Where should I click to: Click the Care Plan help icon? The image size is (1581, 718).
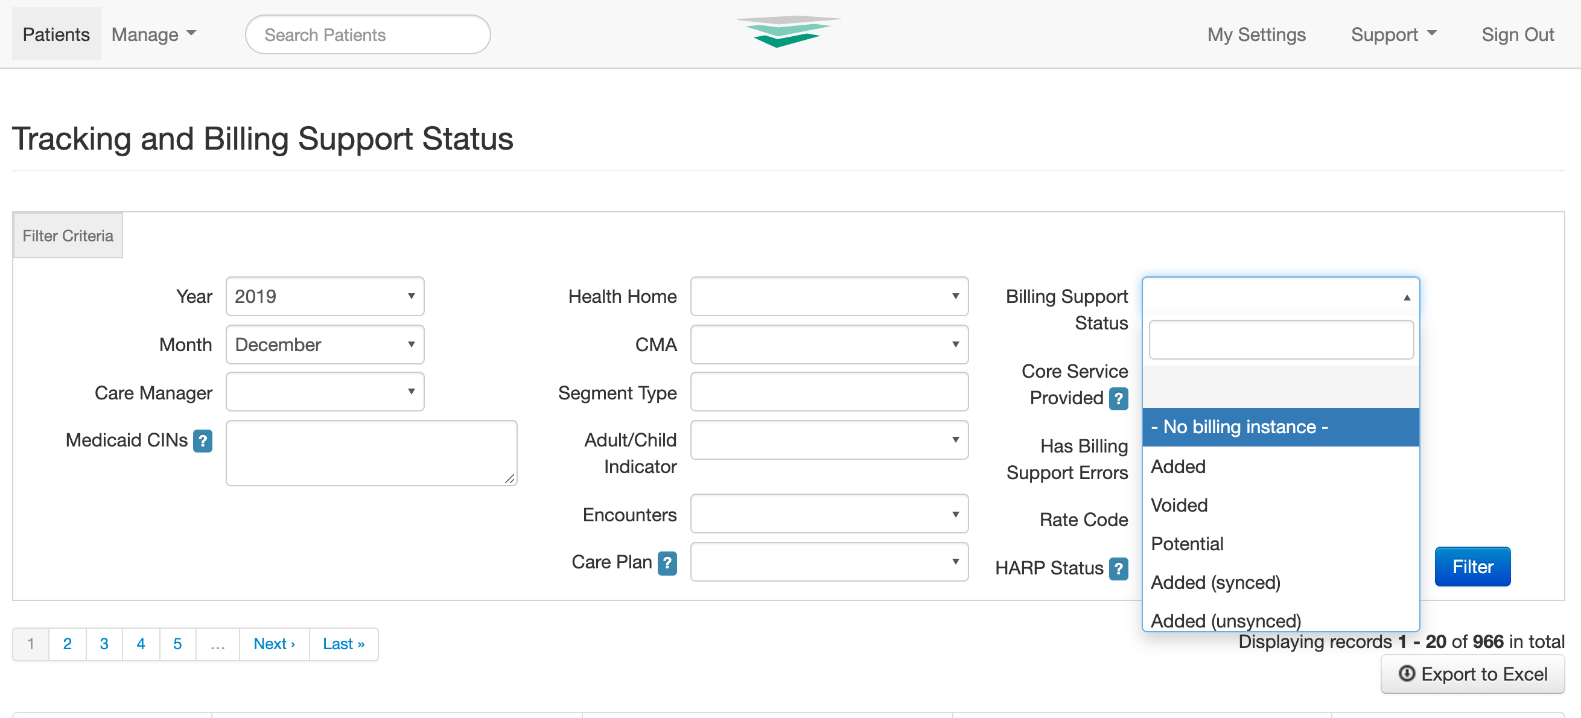click(669, 563)
